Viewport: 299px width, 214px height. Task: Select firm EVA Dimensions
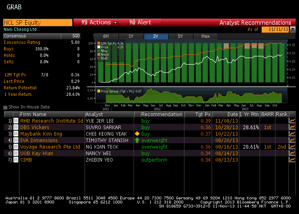tap(39, 140)
